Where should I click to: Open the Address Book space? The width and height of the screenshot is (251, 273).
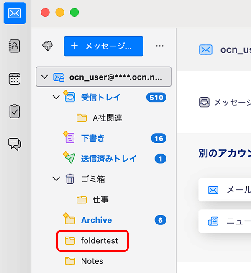coord(14,46)
